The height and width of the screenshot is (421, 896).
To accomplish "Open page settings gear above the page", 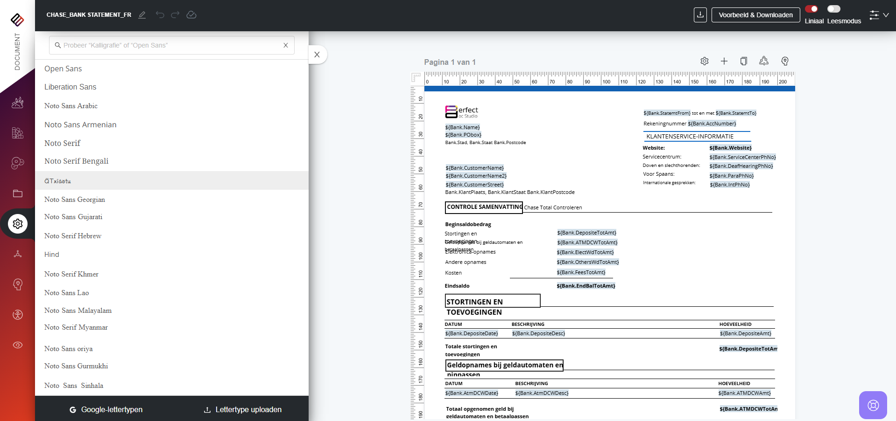I will point(704,61).
